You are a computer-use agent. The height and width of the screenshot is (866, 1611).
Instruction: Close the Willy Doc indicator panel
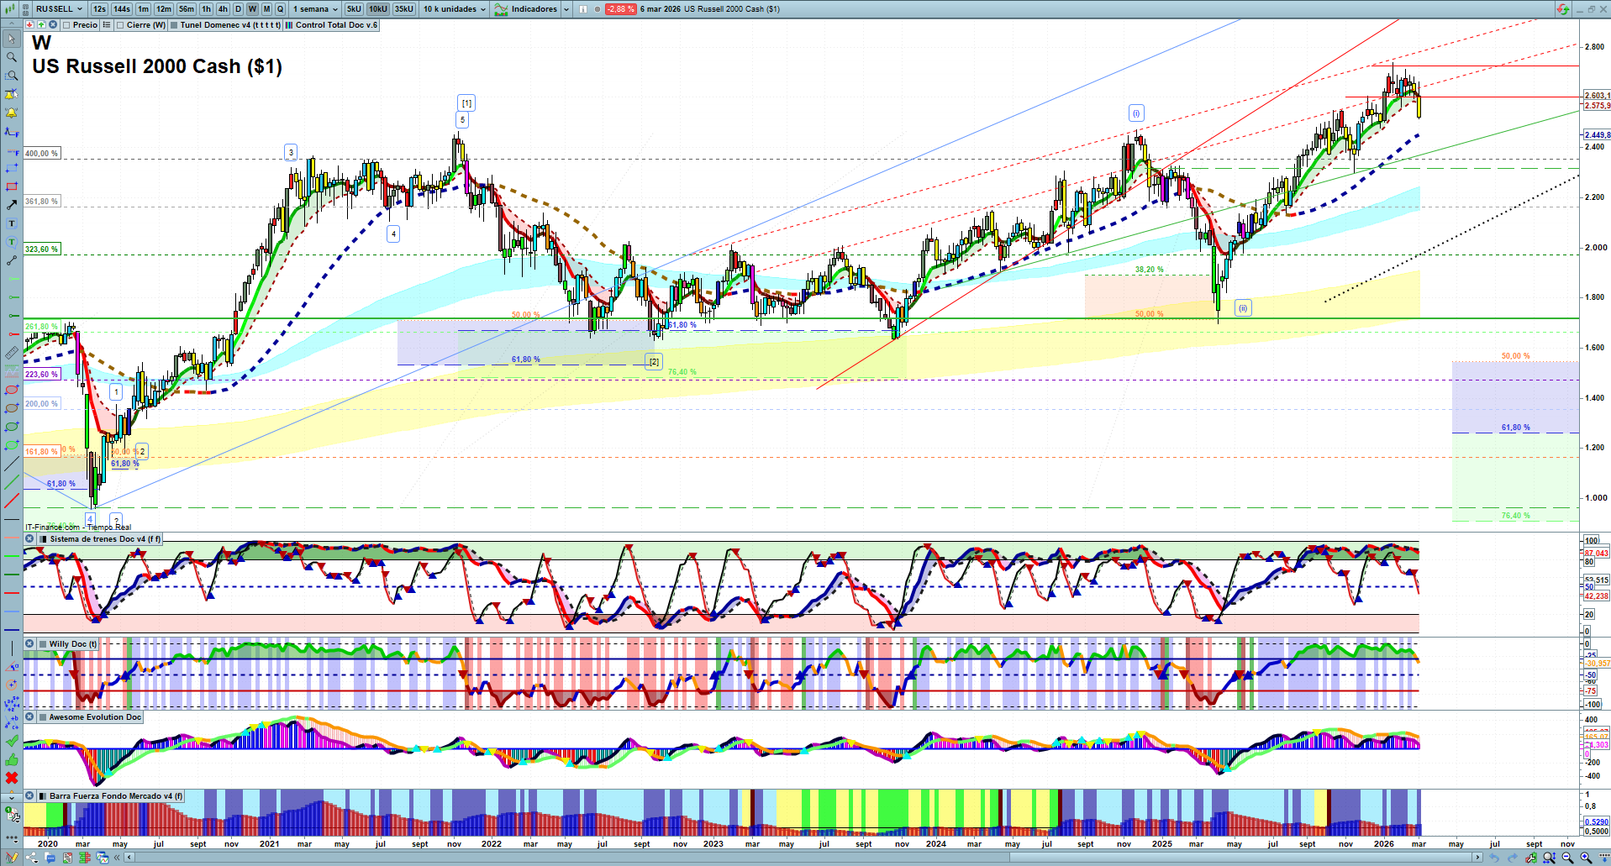pos(29,644)
